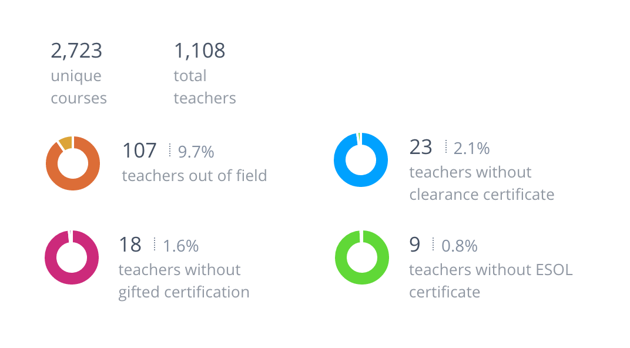Select the 1,108 total teachers number
The width and height of the screenshot is (630, 348).
(199, 51)
